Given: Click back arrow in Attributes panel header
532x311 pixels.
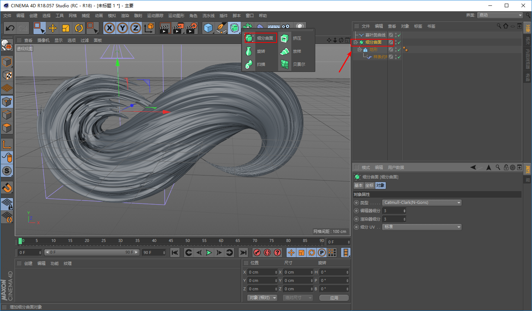Looking at the screenshot, I should click(x=473, y=167).
